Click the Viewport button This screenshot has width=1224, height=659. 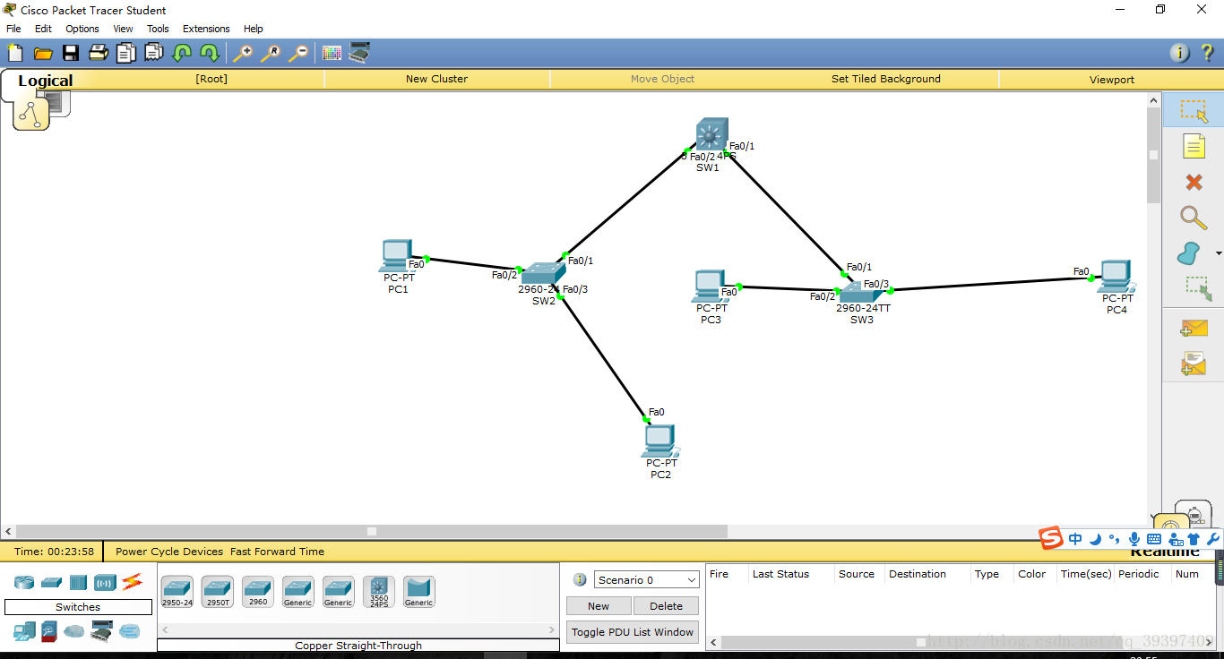coord(1112,80)
